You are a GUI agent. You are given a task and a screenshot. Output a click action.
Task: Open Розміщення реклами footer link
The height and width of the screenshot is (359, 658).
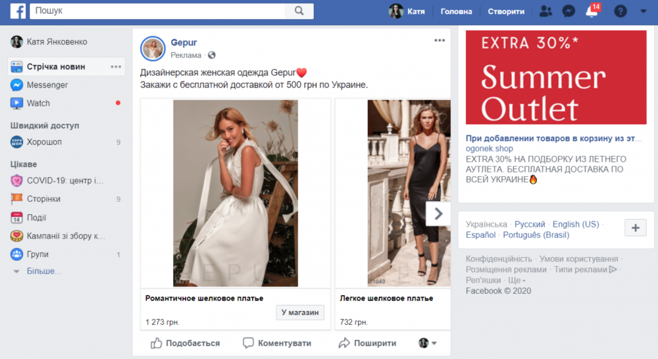(x=506, y=270)
